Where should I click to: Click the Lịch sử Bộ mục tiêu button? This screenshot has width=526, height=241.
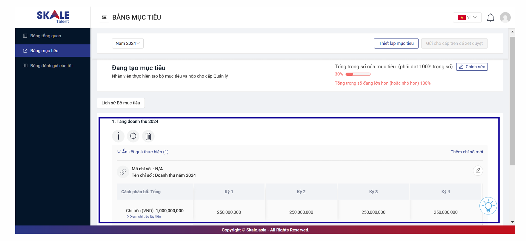coord(121,103)
